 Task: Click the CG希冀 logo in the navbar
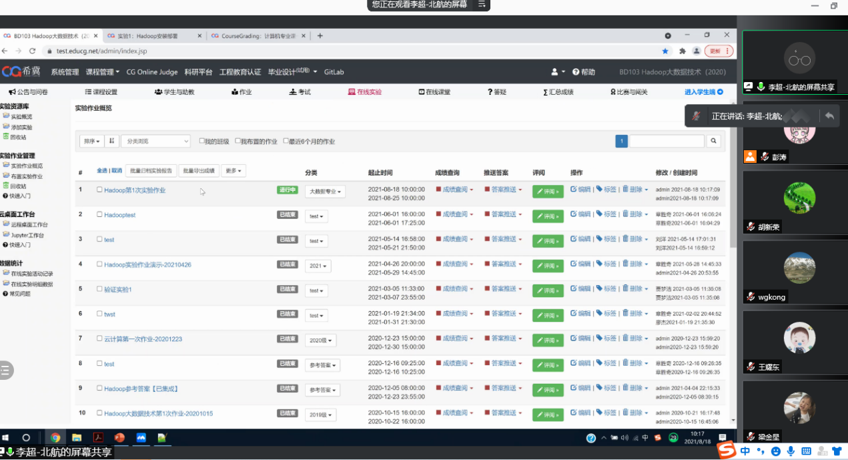[x=22, y=71]
